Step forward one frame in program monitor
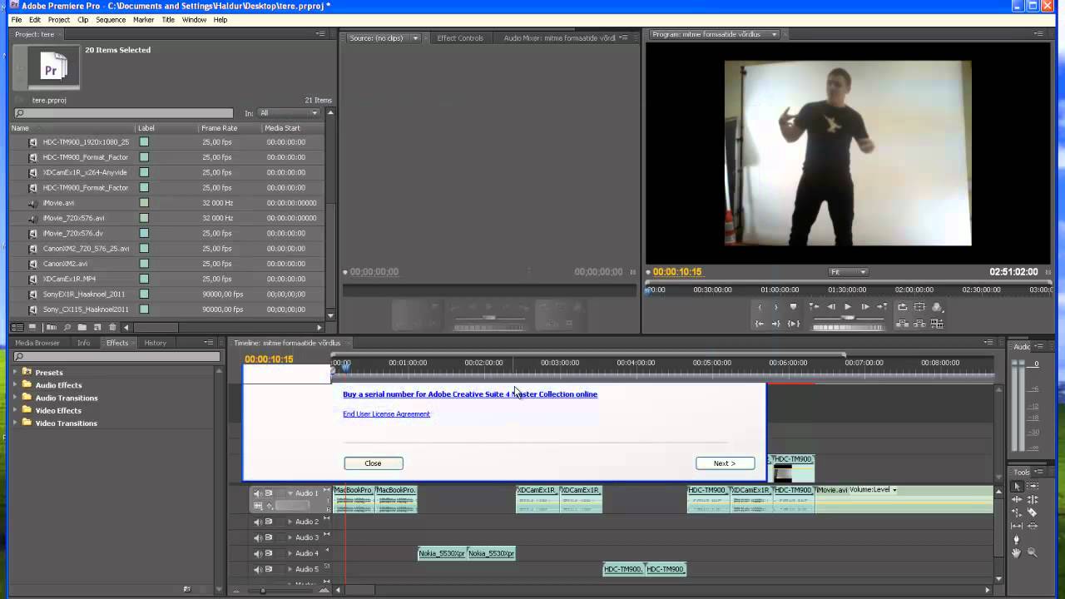Screen dimensions: 1065x599 tap(866, 307)
